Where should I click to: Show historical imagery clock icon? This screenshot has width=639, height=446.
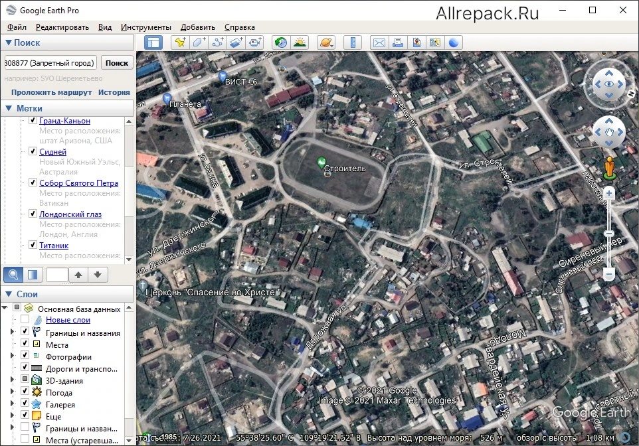pyautogui.click(x=281, y=42)
